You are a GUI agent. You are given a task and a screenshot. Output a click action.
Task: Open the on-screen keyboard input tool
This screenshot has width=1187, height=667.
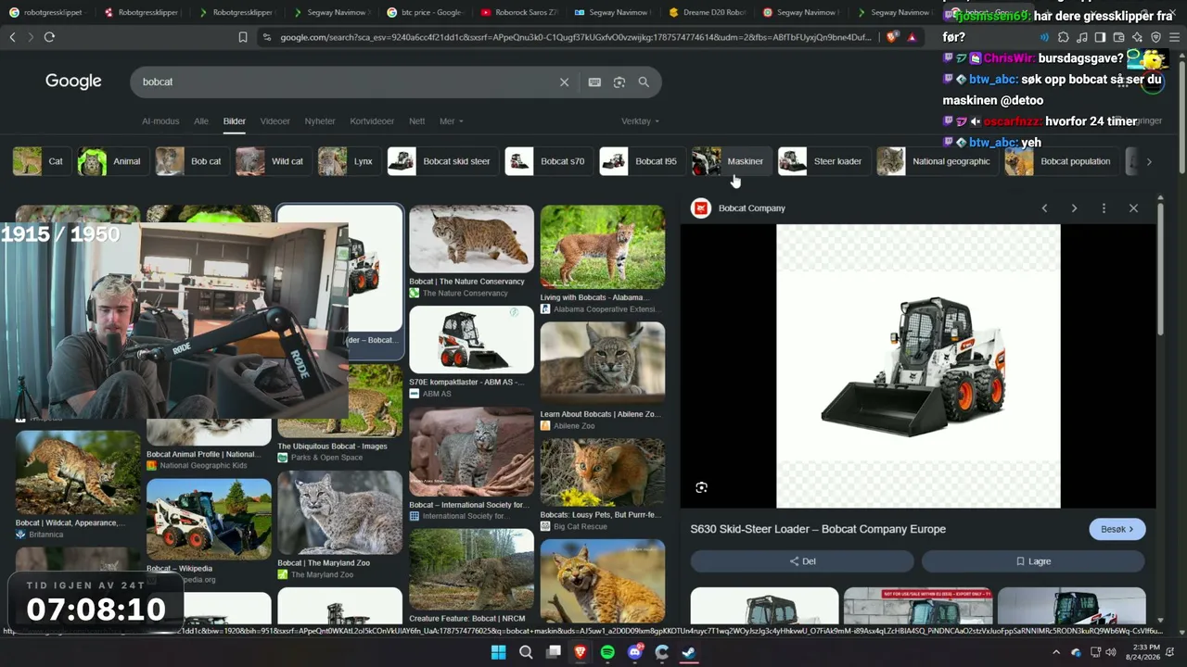click(x=594, y=82)
